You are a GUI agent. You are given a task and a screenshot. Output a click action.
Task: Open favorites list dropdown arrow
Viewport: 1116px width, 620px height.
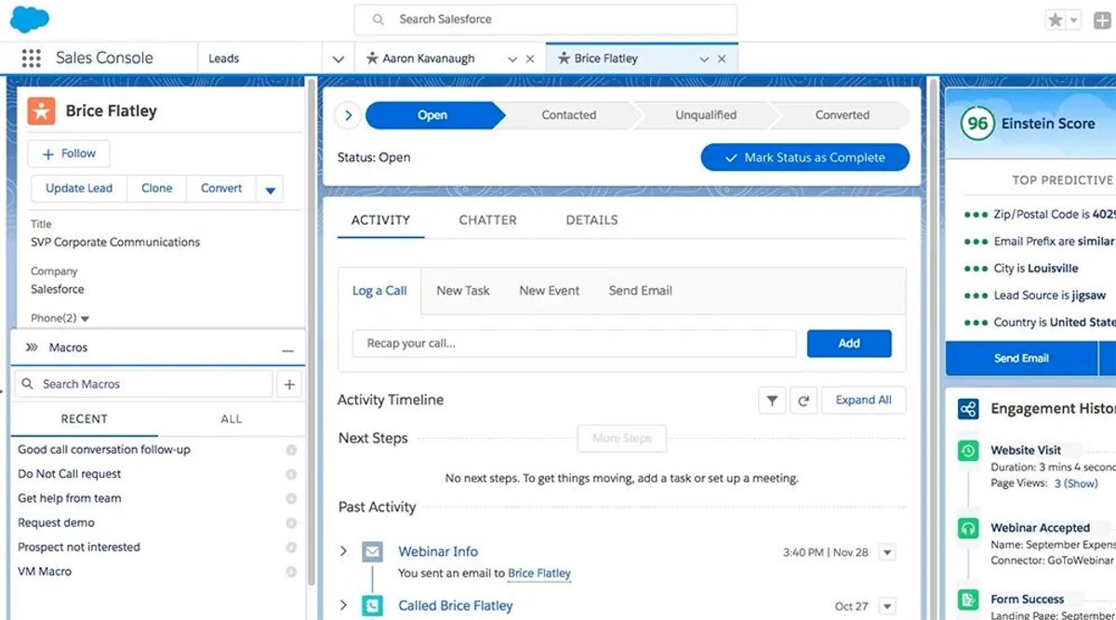1074,20
